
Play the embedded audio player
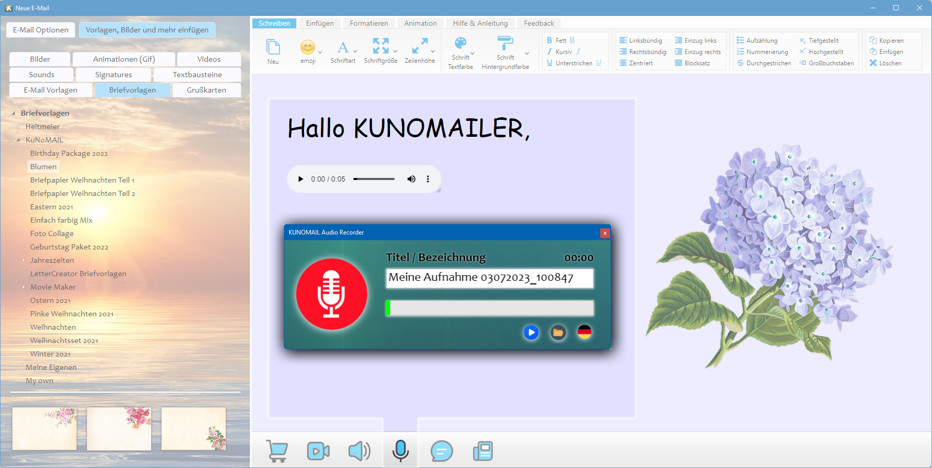pyautogui.click(x=301, y=179)
